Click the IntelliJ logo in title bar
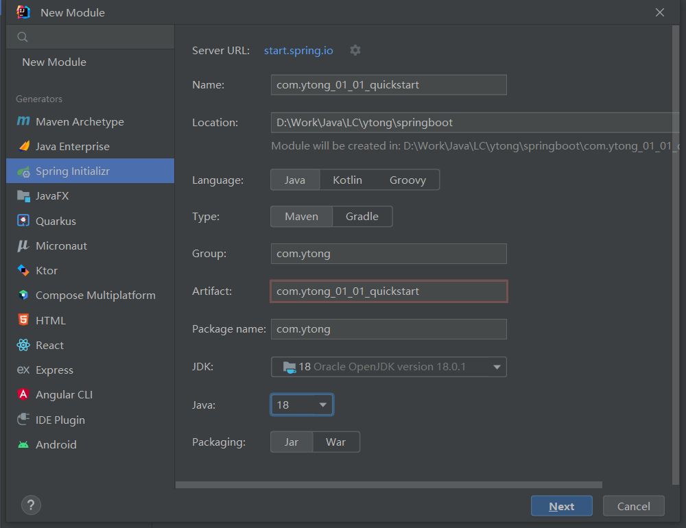 point(23,12)
